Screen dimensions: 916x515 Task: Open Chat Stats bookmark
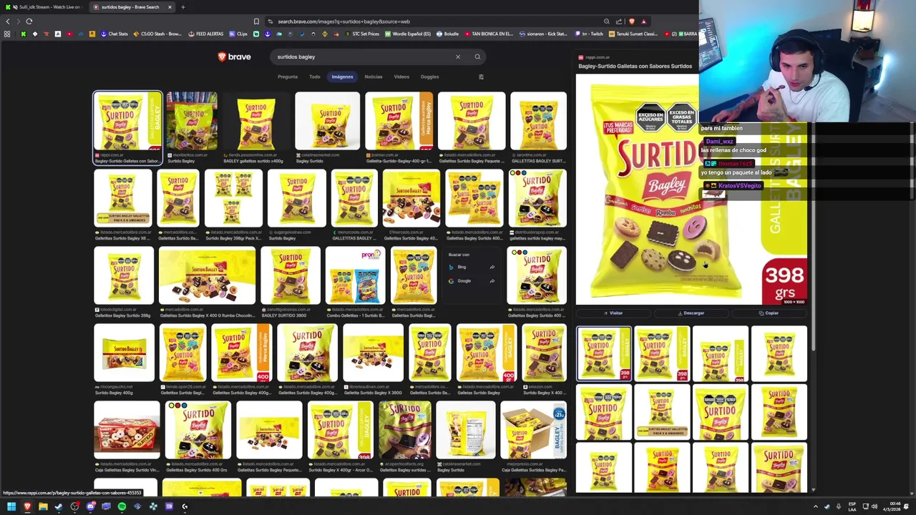(114, 34)
